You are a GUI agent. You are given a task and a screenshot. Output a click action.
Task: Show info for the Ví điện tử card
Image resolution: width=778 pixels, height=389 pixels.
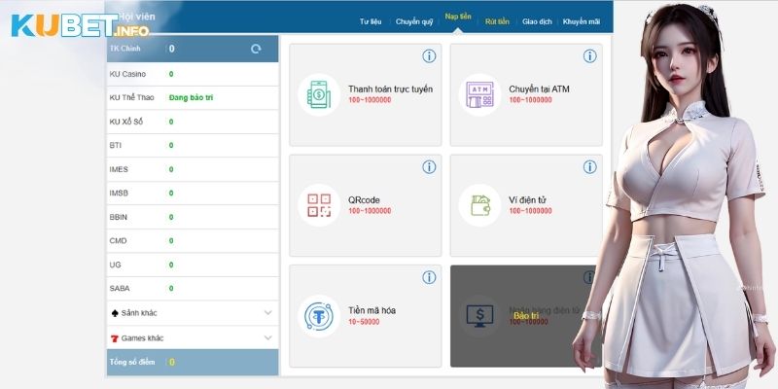coord(590,167)
